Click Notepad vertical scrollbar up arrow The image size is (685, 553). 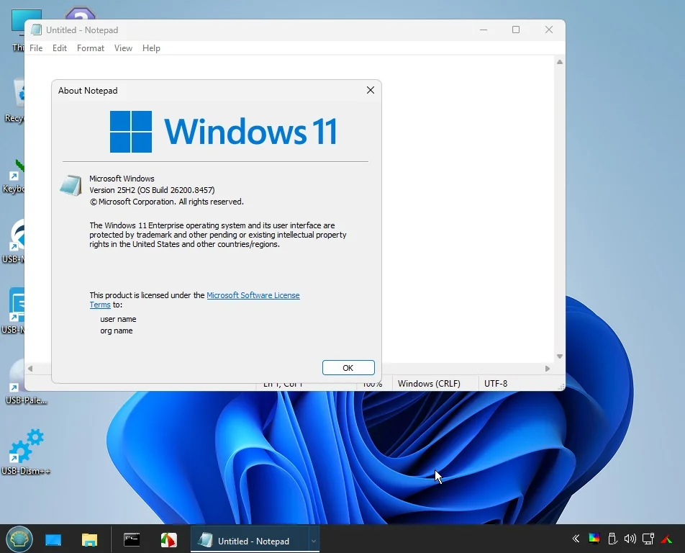pyautogui.click(x=560, y=62)
